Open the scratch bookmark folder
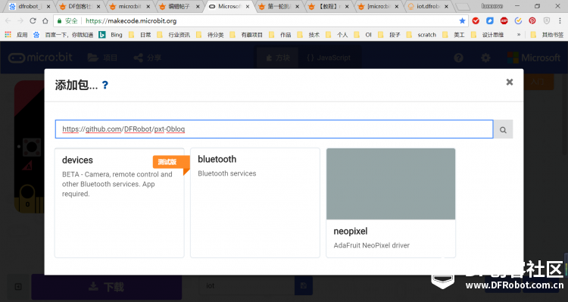The image size is (568, 302). [x=421, y=35]
